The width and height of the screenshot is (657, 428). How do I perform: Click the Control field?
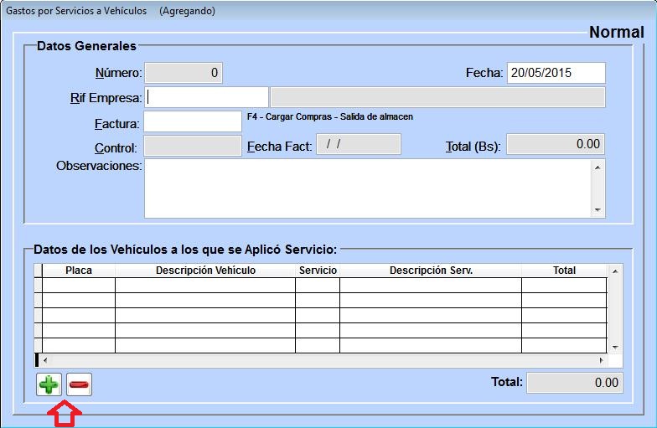pos(193,146)
